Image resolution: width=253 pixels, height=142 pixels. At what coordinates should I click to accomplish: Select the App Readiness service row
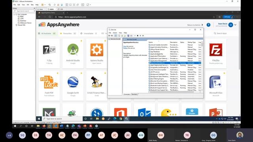tap(175, 52)
